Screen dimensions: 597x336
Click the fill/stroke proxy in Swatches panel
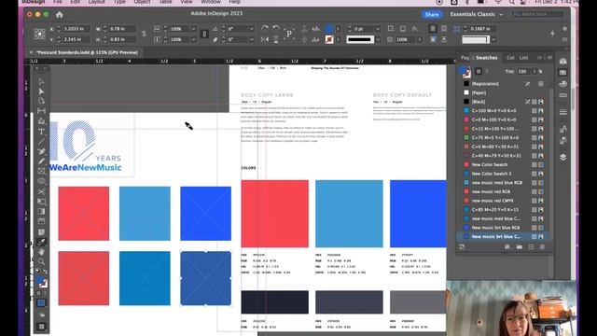click(465, 71)
